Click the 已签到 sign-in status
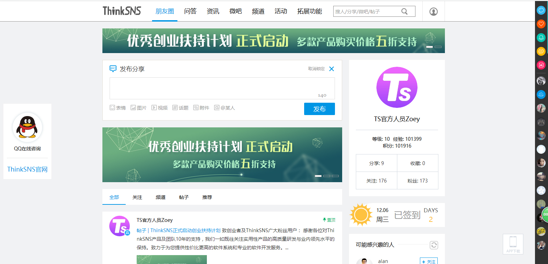The height and width of the screenshot is (264, 548). 407,215
